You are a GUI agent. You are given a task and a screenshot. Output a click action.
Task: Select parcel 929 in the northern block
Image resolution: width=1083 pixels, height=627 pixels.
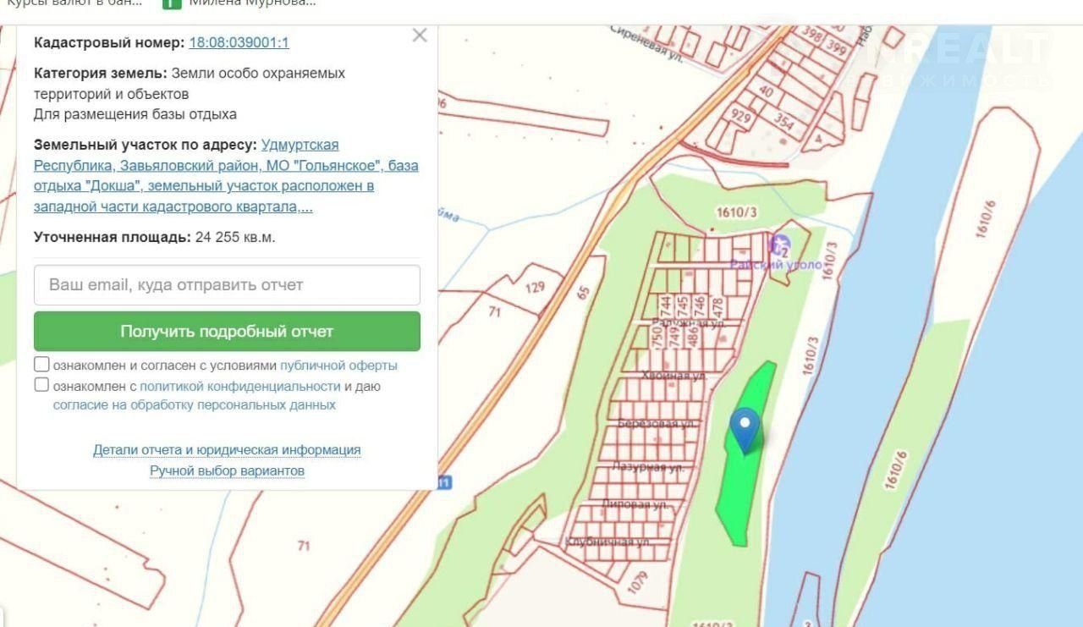pos(741,118)
